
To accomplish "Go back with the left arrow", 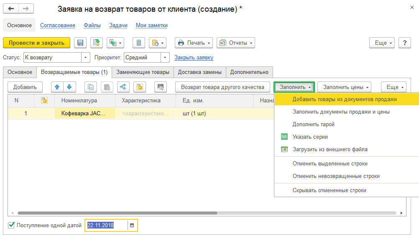I will [11, 9].
